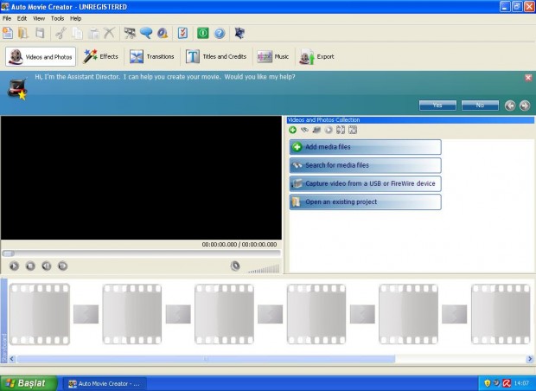
Task: Click the Assistant Director top hat icon
Action: (x=17, y=90)
